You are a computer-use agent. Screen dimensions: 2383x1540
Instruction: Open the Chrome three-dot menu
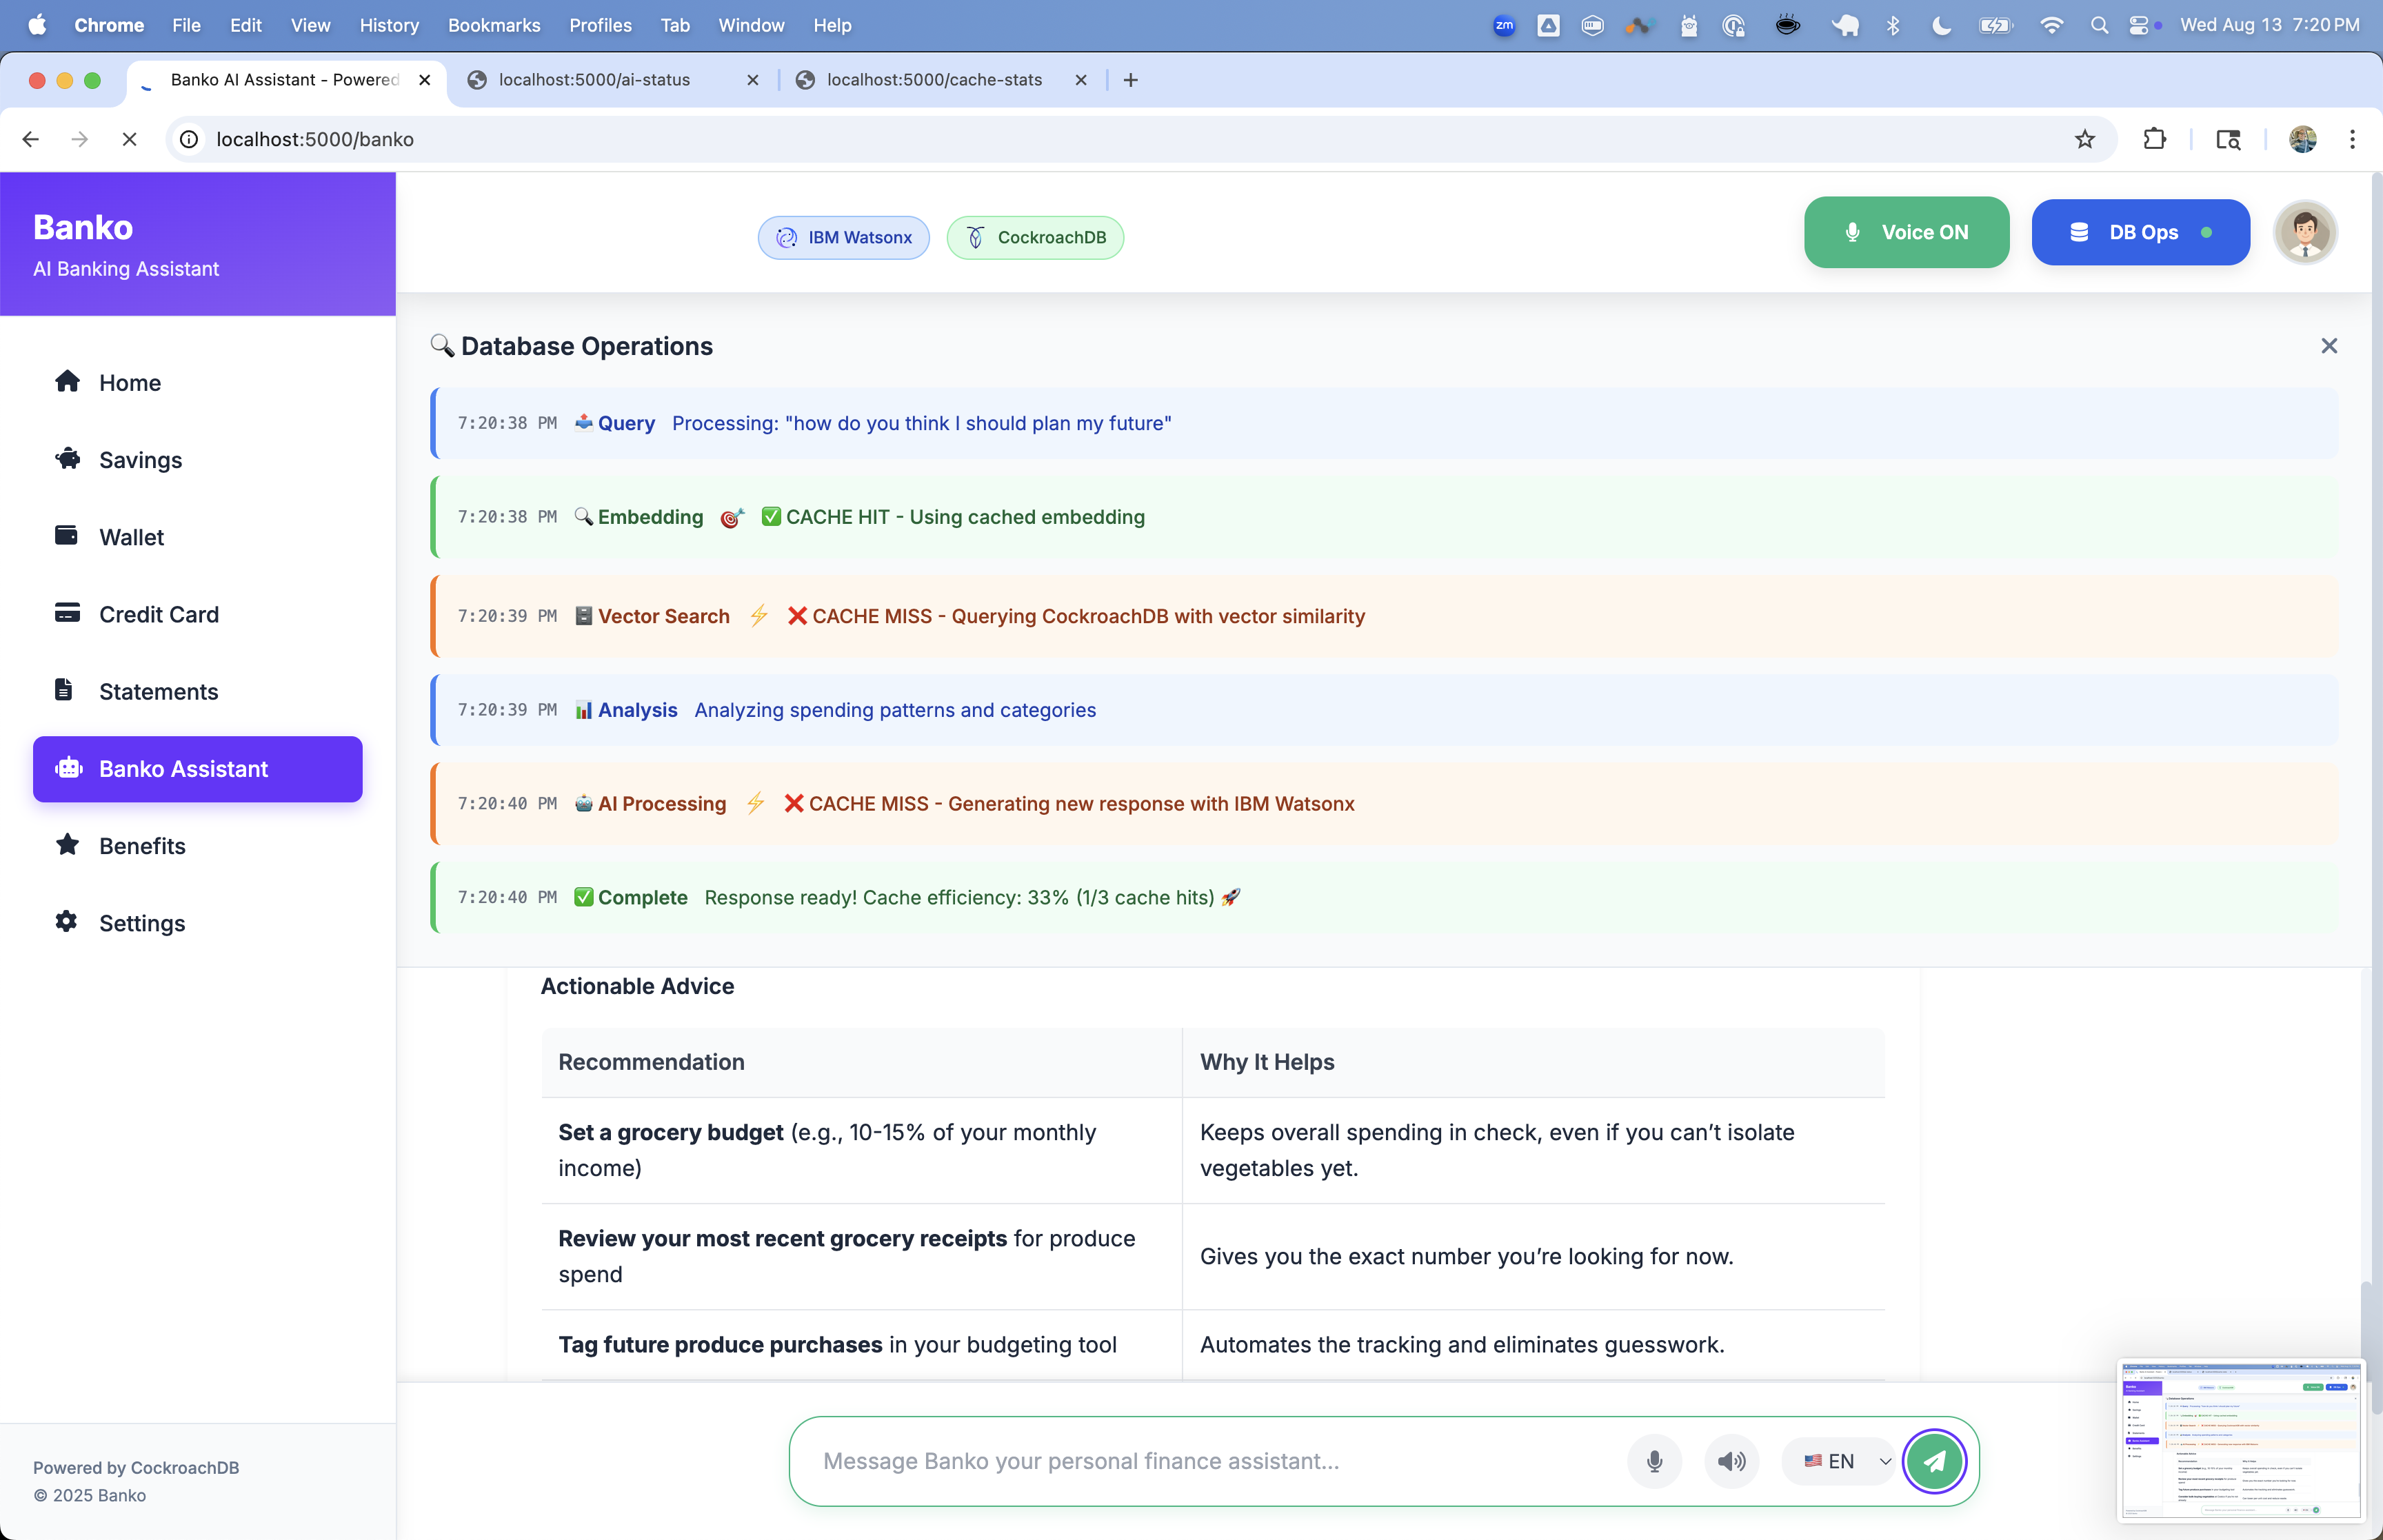tap(2352, 139)
